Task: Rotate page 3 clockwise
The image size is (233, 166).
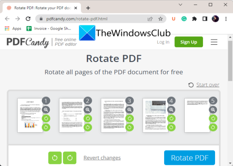Action: click(129, 119)
